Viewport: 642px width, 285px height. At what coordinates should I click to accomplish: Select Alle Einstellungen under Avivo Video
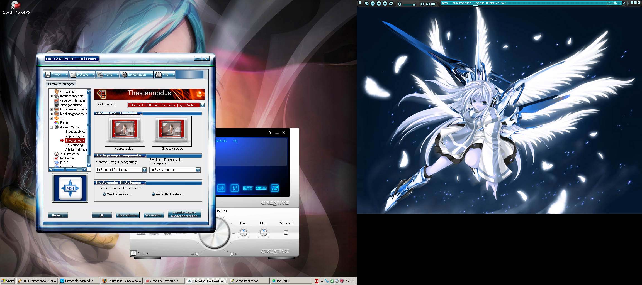click(x=76, y=149)
